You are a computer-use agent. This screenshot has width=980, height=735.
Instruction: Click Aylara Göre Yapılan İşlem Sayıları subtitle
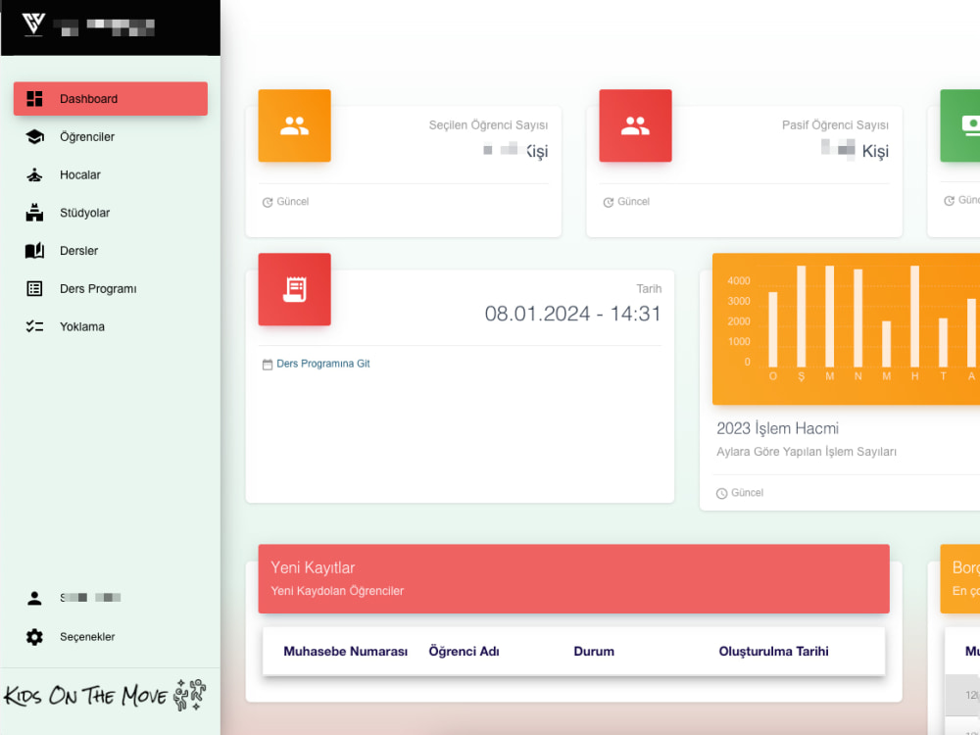point(807,451)
